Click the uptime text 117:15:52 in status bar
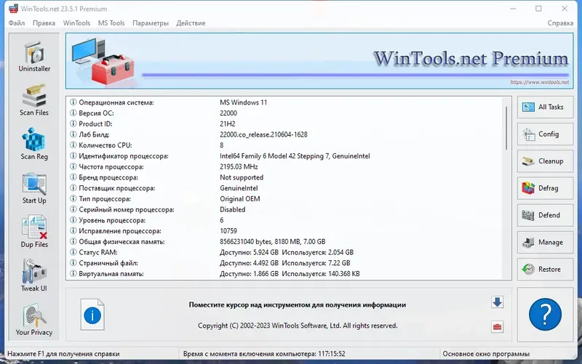The width and height of the screenshot is (582, 364). point(332,354)
